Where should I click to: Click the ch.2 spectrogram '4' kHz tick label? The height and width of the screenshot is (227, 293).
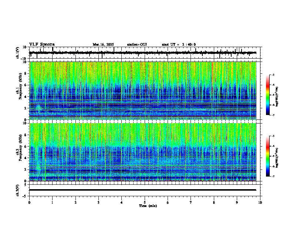(26, 158)
